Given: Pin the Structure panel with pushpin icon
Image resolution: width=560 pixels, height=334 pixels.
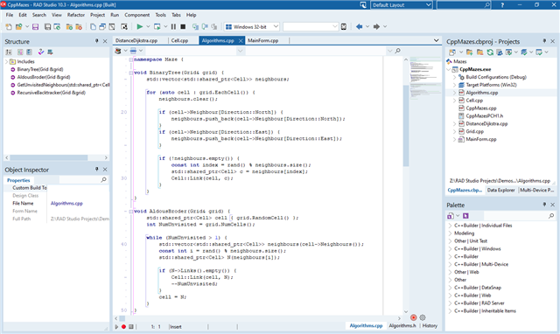Looking at the screenshot, I should [96, 41].
